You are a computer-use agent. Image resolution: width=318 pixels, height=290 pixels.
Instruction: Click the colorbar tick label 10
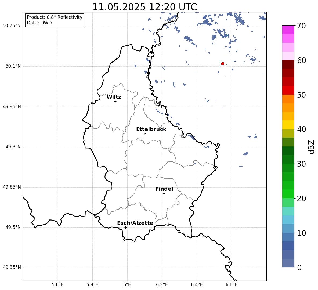301,233
